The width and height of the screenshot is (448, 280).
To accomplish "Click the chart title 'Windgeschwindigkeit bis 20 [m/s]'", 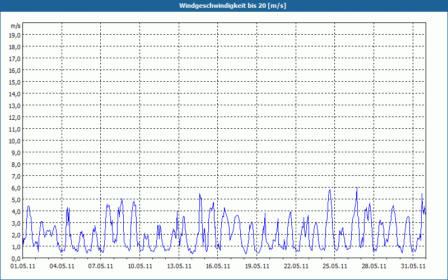I will point(232,6).
